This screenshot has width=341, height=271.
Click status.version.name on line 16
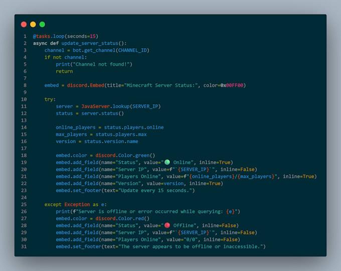pos(111,141)
